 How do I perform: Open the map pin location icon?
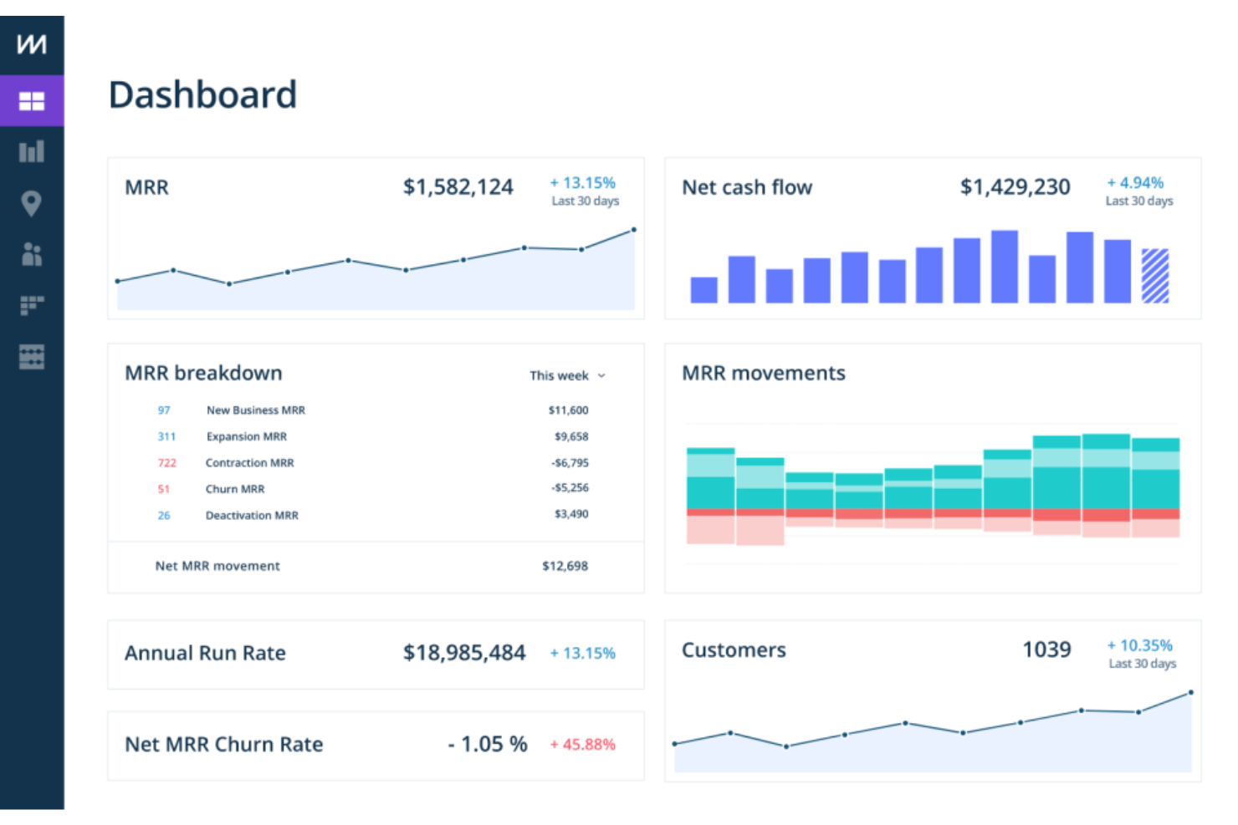coord(32,203)
